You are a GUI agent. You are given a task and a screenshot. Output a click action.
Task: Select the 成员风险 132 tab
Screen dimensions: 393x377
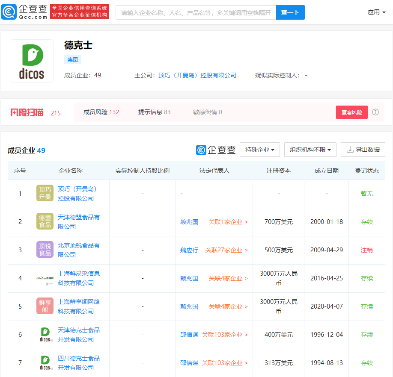[101, 112]
